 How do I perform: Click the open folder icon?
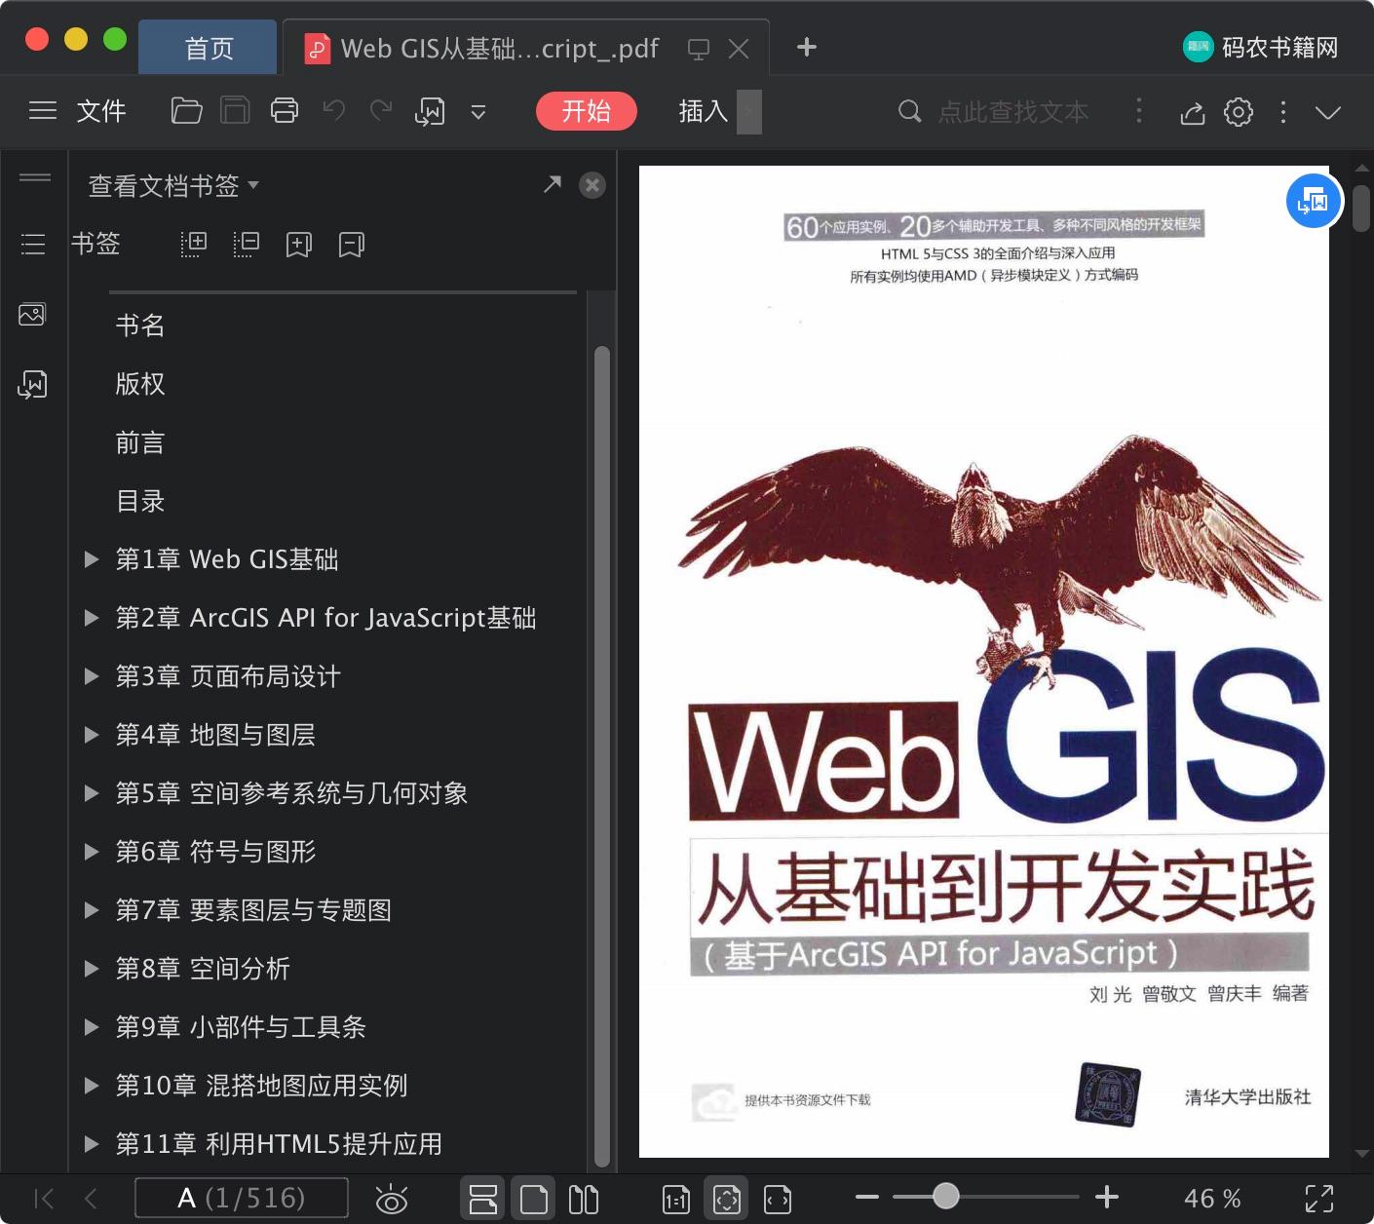[186, 111]
